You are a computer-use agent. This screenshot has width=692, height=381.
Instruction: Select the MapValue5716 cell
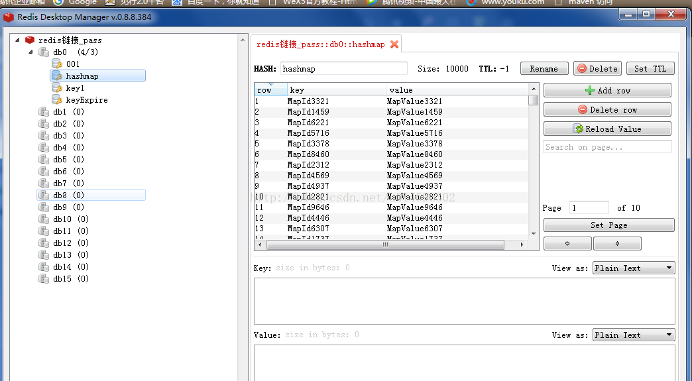(x=414, y=133)
